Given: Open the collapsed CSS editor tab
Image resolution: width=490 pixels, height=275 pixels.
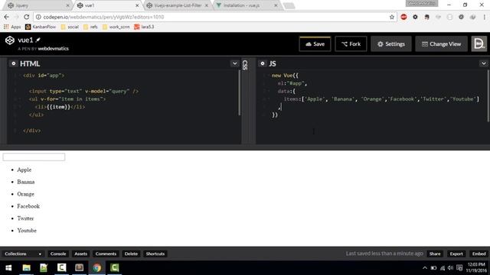Looking at the screenshot, I should [x=245, y=65].
